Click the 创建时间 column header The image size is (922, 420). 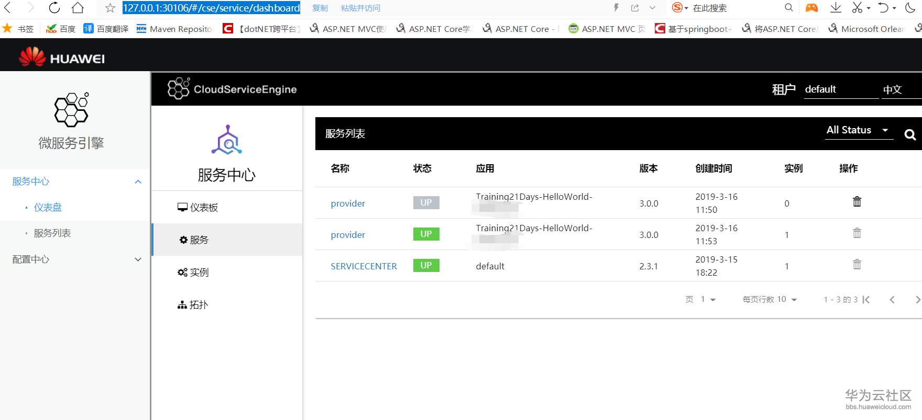pyautogui.click(x=714, y=168)
